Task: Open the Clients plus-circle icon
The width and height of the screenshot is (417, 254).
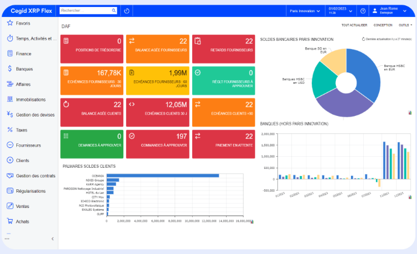Action: click(10, 160)
